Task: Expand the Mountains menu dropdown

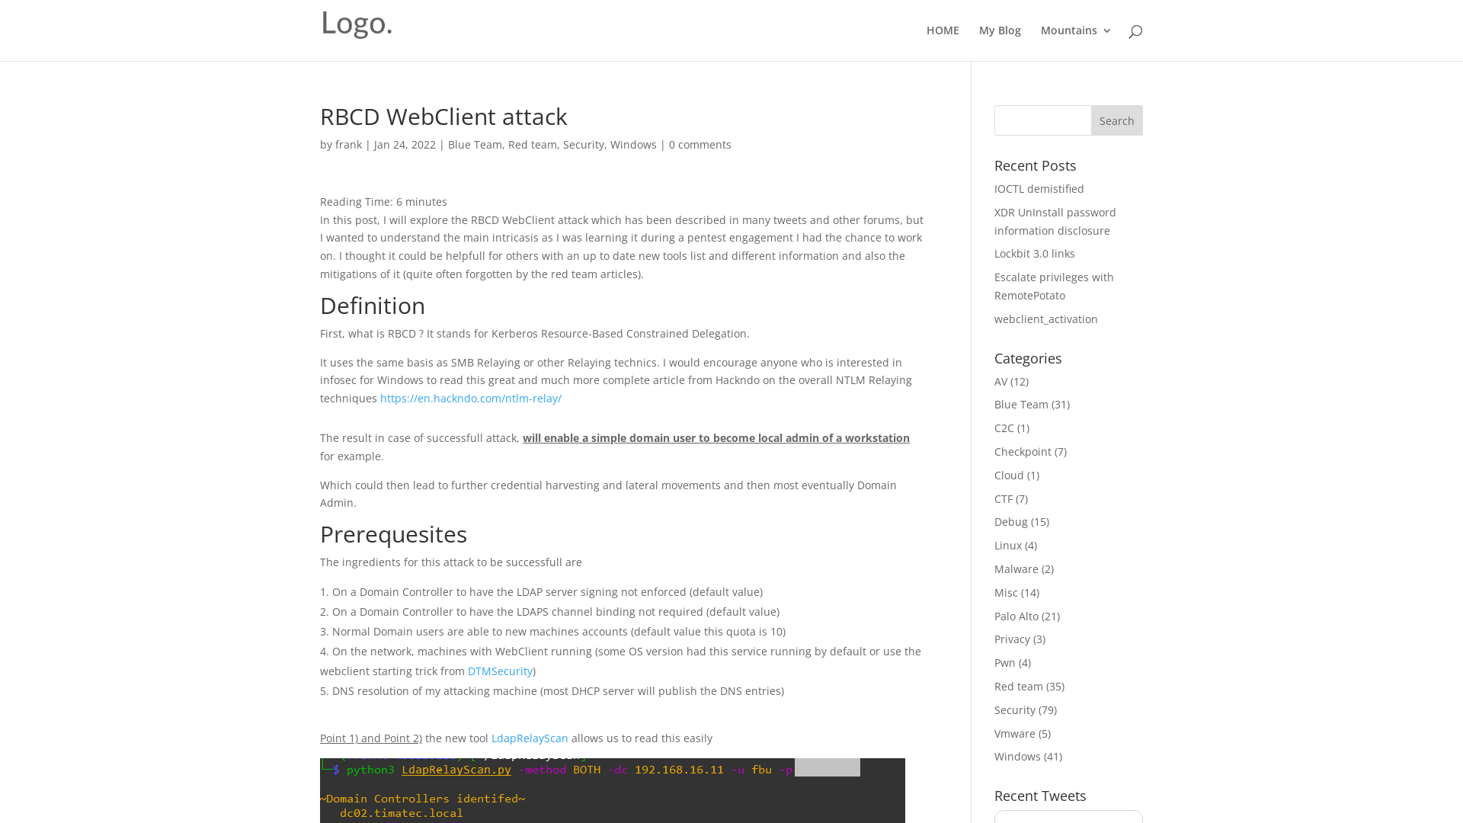Action: pyautogui.click(x=1076, y=30)
